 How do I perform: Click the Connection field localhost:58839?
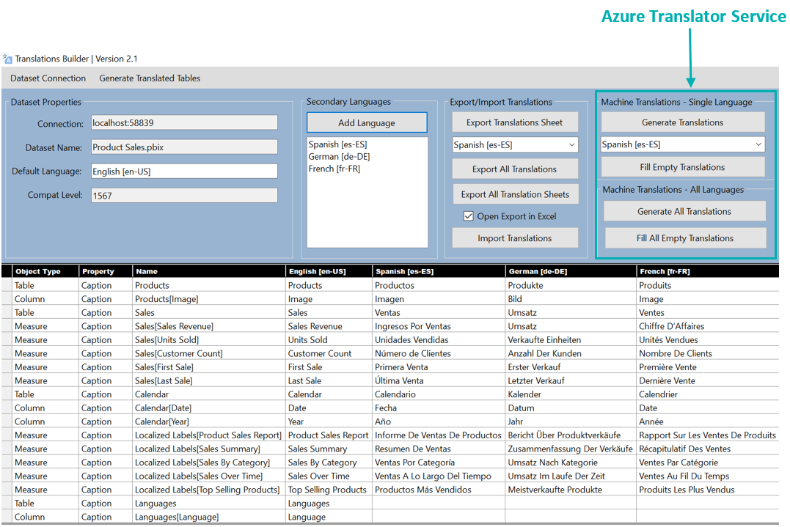tap(184, 123)
